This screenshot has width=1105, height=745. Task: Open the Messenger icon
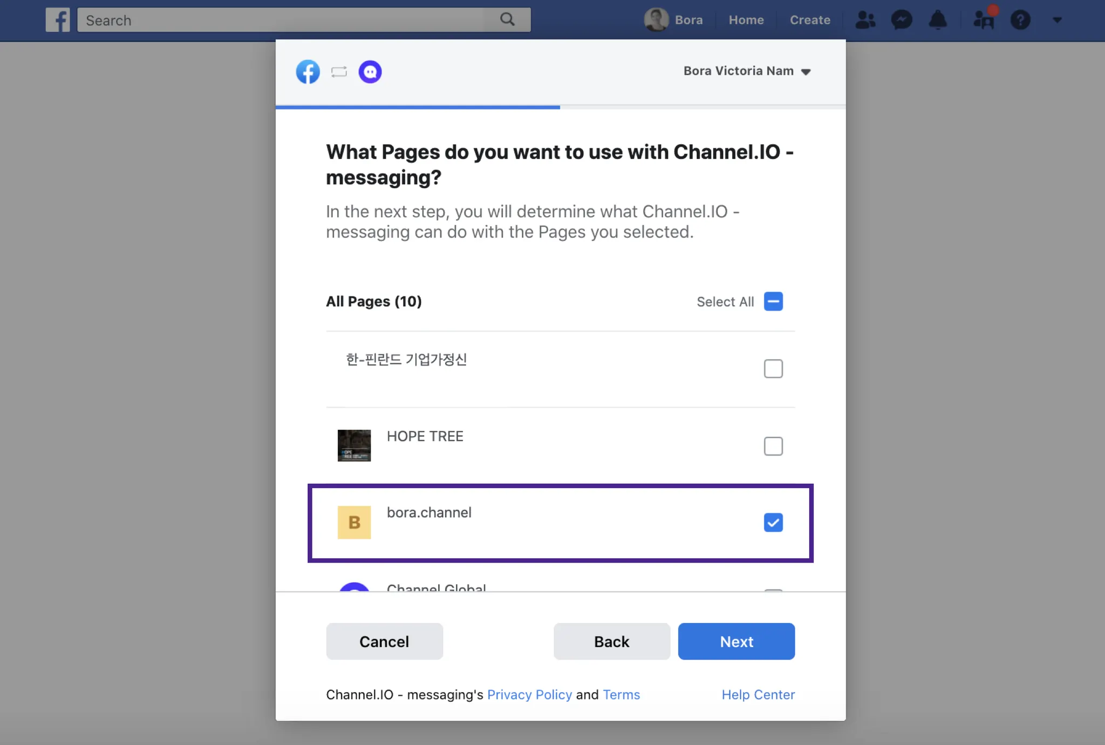tap(902, 20)
